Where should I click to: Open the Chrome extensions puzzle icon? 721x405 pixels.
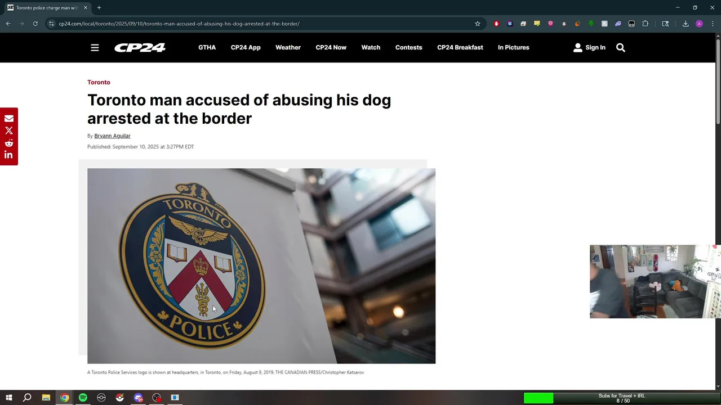646,24
